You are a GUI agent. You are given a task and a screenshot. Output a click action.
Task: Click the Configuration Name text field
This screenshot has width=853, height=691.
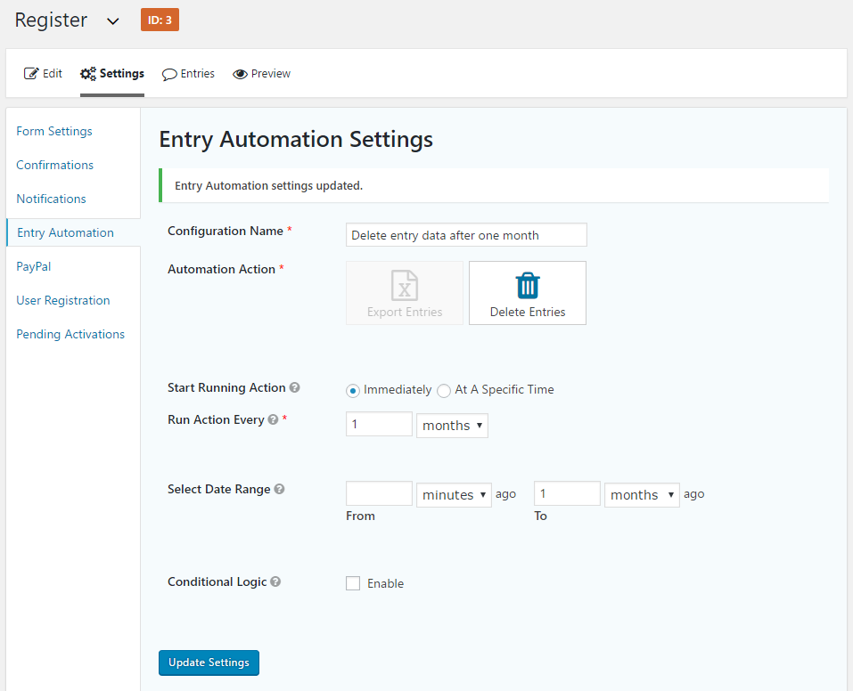point(466,235)
